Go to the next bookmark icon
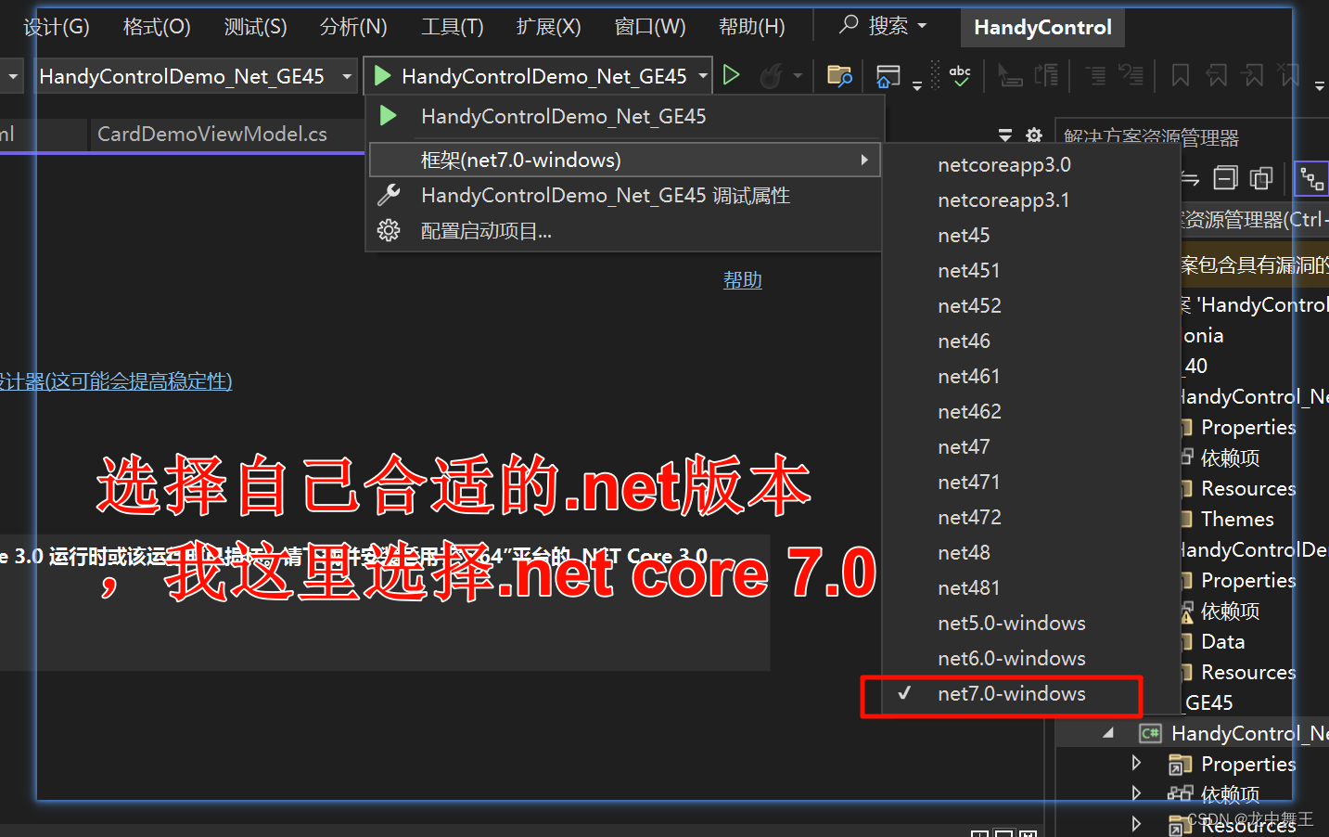1329x837 pixels. click(1253, 75)
